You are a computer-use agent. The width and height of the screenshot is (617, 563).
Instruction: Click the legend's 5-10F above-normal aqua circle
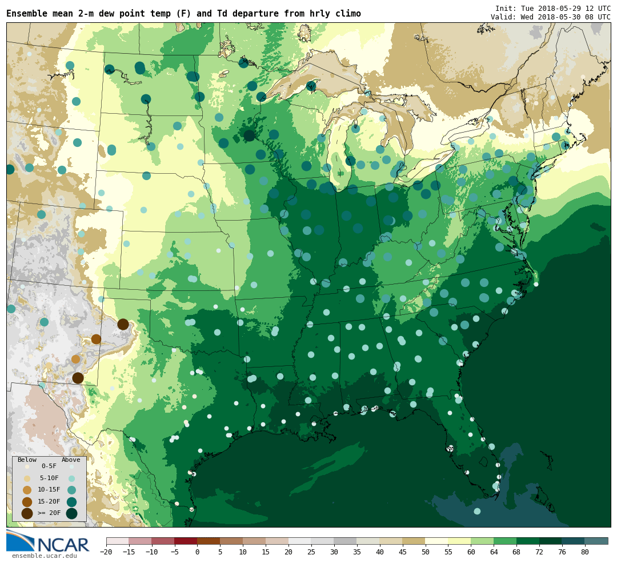[x=71, y=479]
